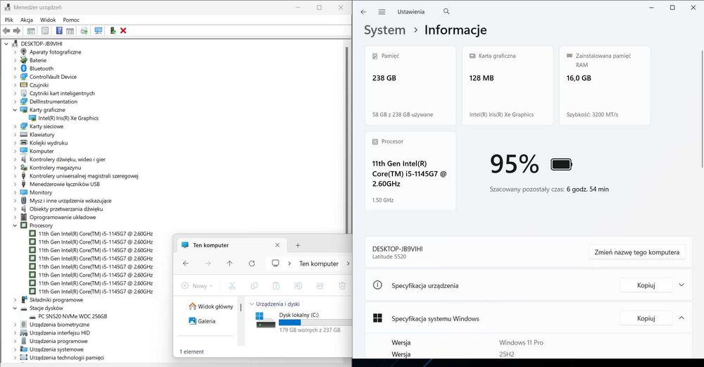Open the blue Help question mark icon
The image size is (704, 367).
tap(59, 30)
